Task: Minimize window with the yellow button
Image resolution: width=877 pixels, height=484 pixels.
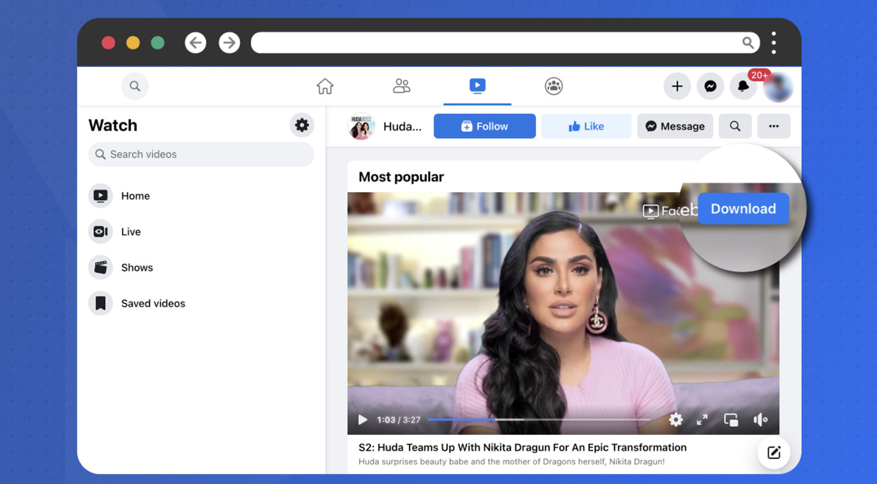Action: 133,43
